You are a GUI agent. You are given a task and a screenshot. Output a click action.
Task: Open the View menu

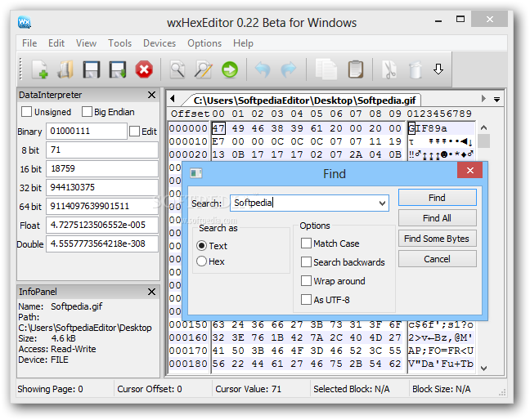[x=86, y=43]
